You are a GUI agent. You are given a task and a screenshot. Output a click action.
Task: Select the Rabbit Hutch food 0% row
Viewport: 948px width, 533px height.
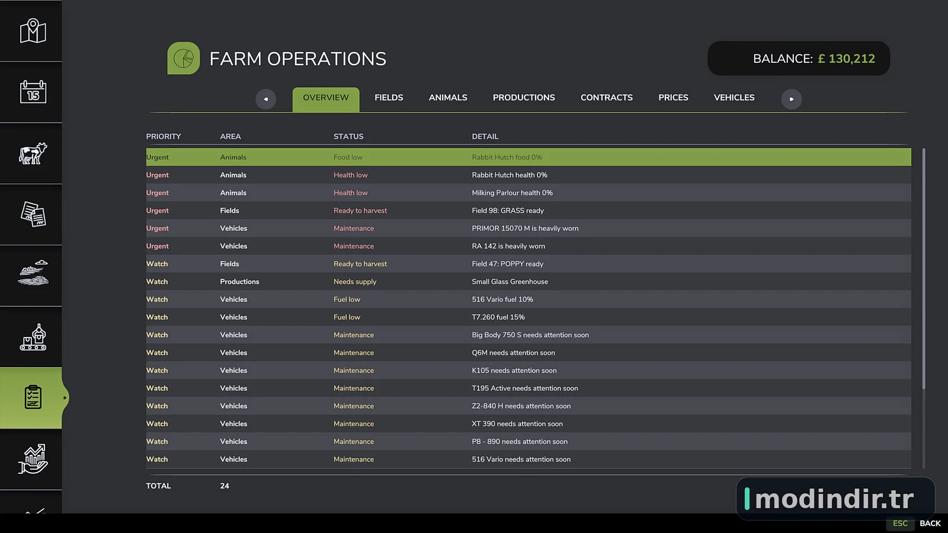coord(529,157)
